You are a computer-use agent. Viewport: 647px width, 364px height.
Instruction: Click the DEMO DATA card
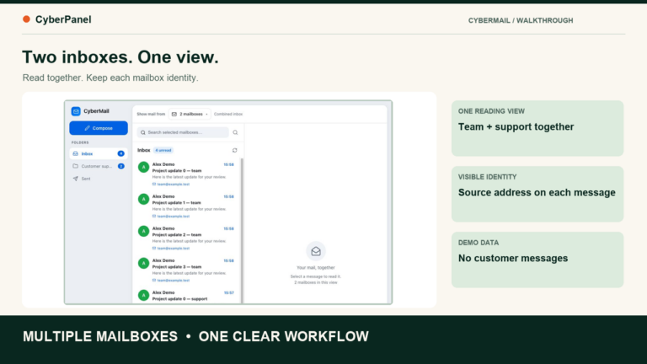(x=537, y=260)
